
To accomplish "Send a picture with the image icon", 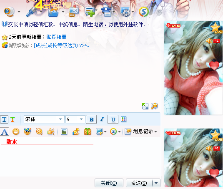I will click(x=64, y=131).
